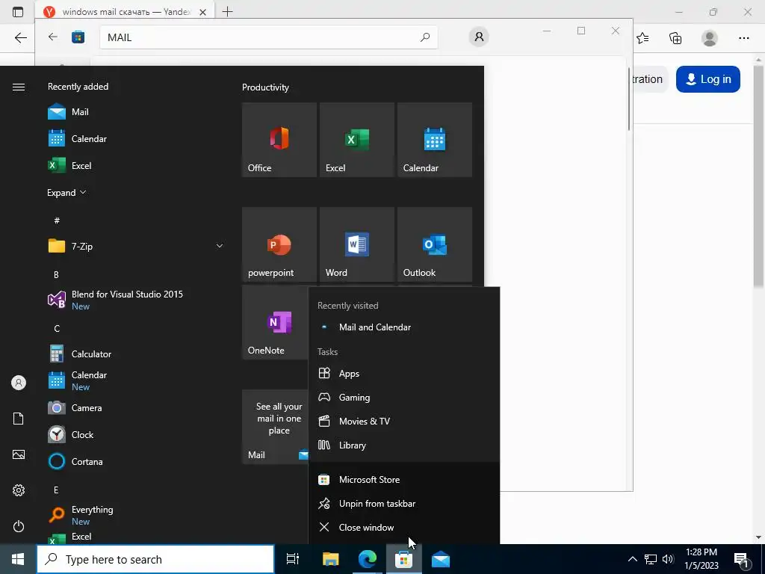Open Pictures from the Start sidebar
This screenshot has height=574, width=765.
click(x=19, y=454)
